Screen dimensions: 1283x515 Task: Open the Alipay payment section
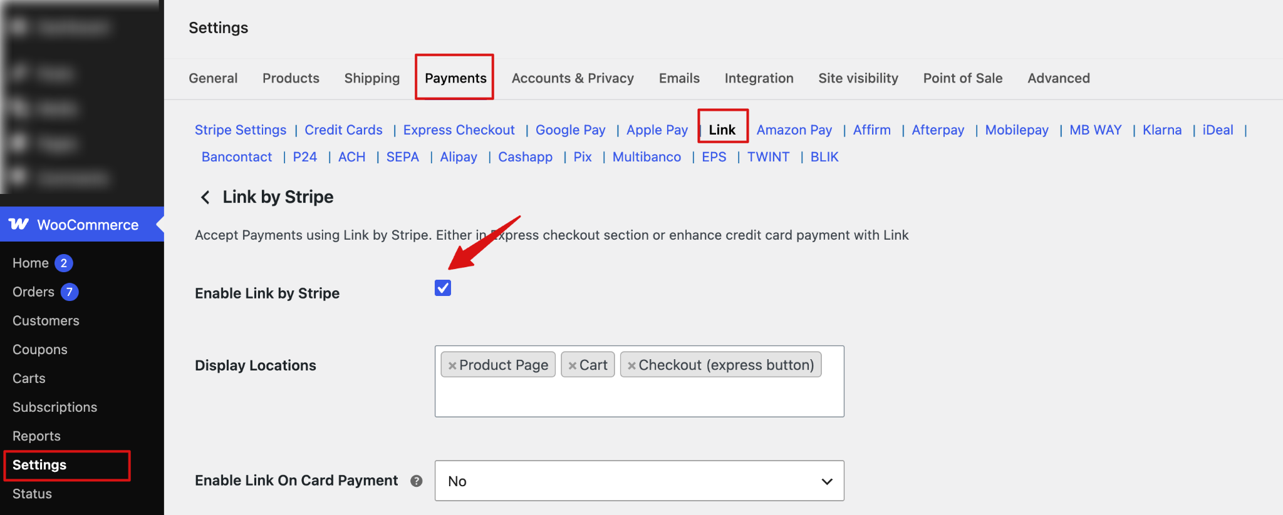459,157
